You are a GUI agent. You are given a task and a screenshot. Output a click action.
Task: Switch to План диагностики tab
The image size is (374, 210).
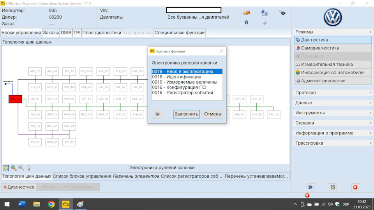(x=102, y=33)
